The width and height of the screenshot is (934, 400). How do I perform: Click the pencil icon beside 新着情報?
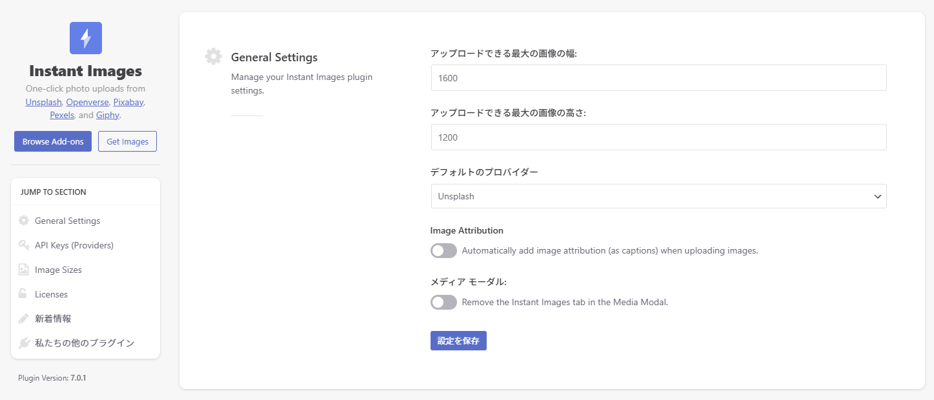tap(24, 319)
